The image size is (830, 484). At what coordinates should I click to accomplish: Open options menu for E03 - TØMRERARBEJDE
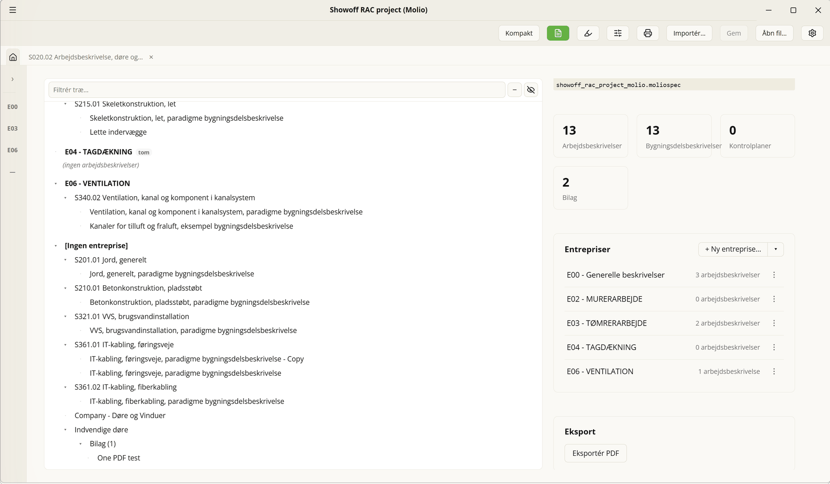pyautogui.click(x=774, y=323)
